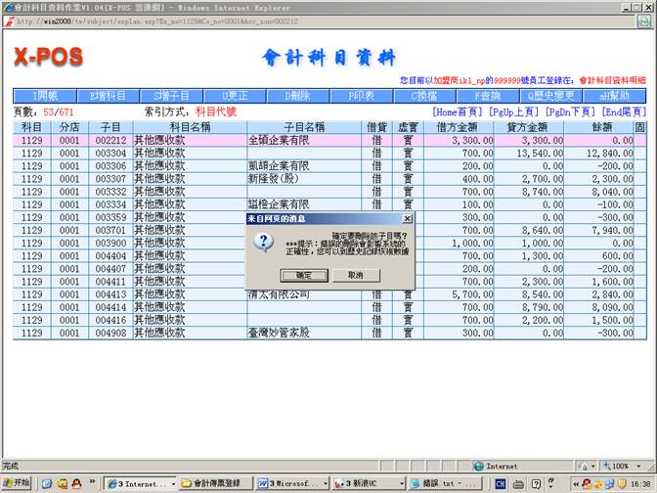Click the I開帳 toolbar button
Image resolution: width=657 pixels, height=493 pixels.
45,96
